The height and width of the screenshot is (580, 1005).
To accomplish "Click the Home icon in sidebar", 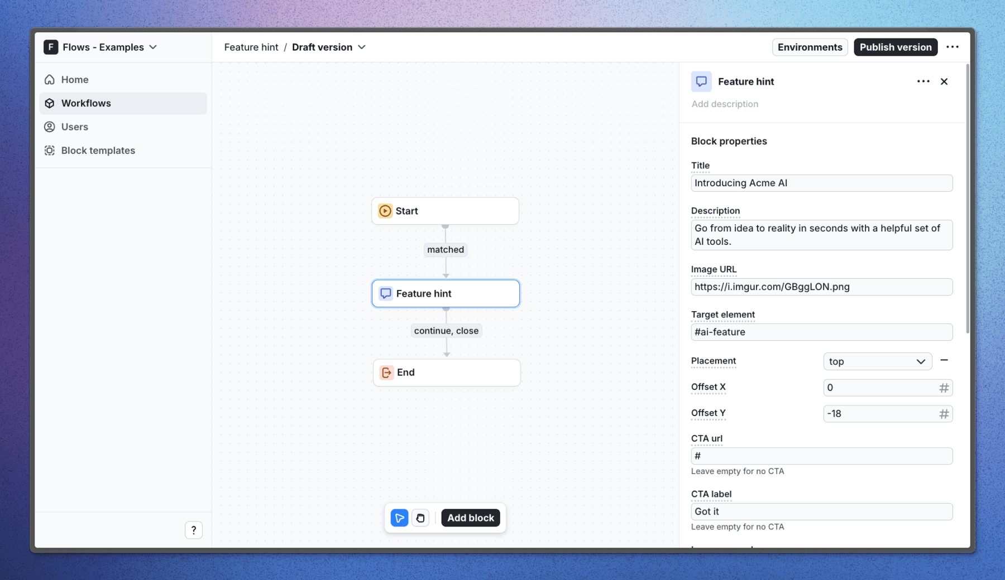I will pos(50,79).
